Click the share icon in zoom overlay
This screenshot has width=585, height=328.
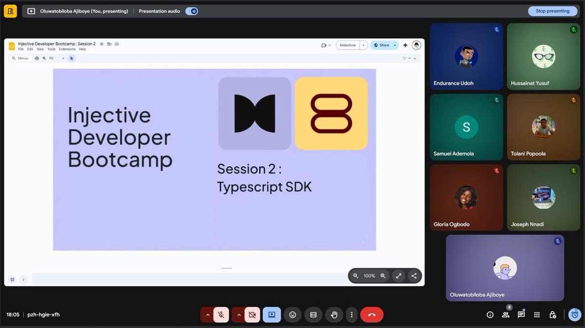click(x=414, y=276)
